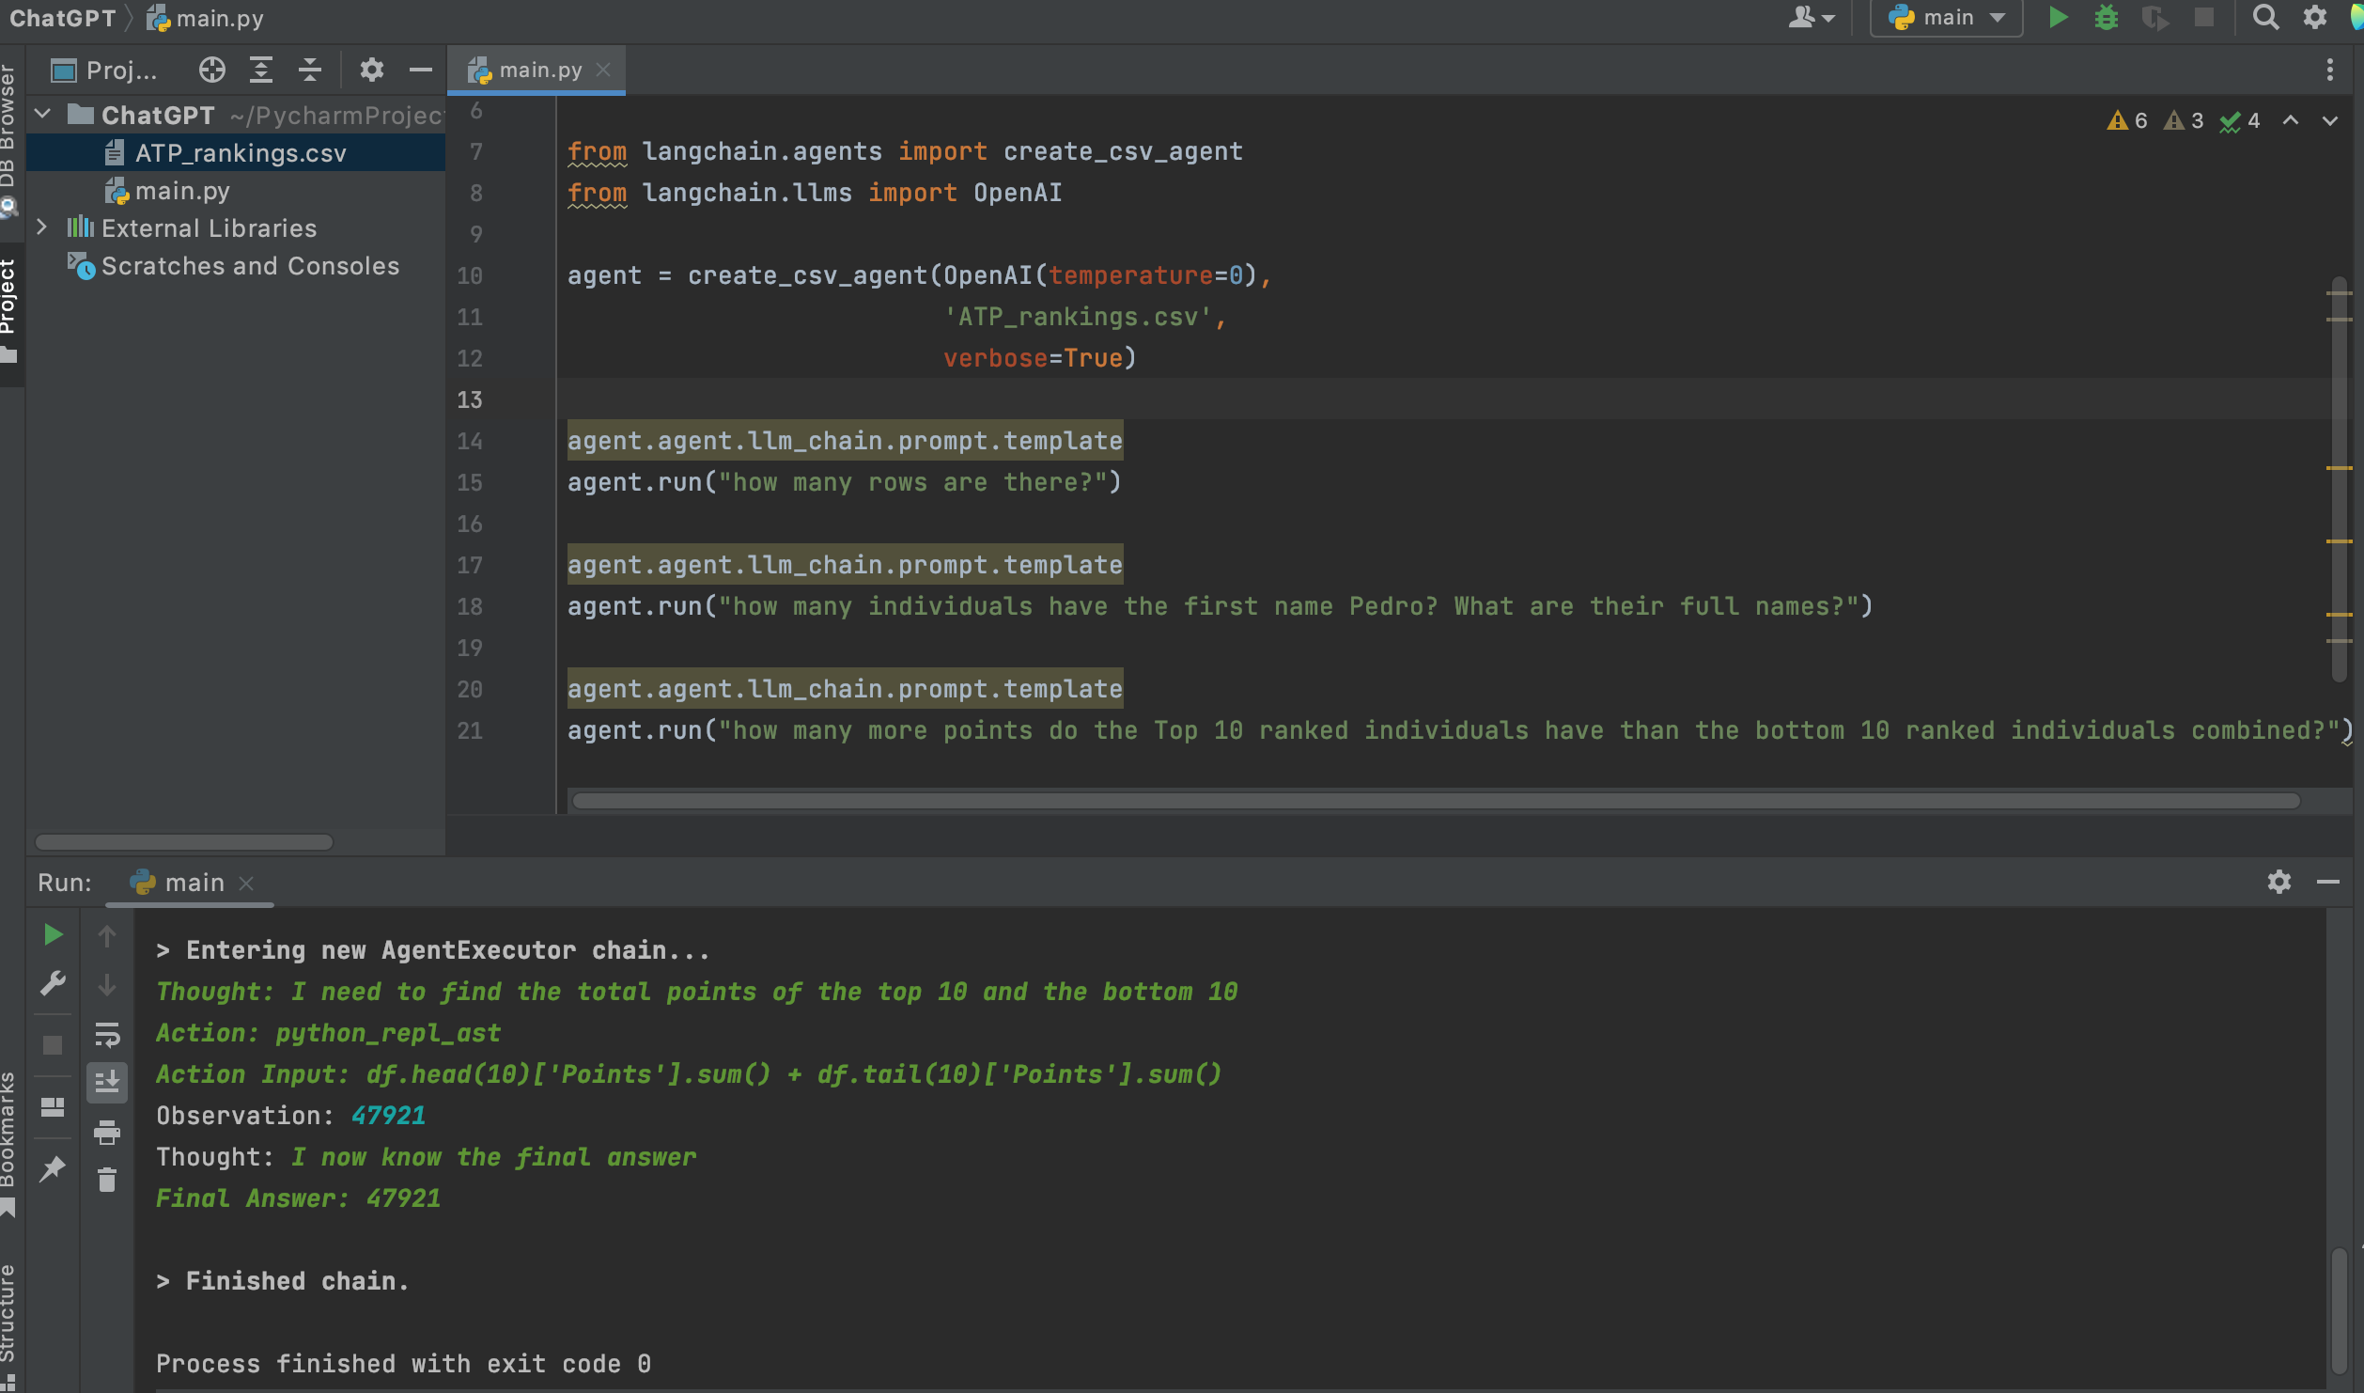Click Collapse All icon in Project panel
Screen dimensions: 2364x1393
click(310, 70)
